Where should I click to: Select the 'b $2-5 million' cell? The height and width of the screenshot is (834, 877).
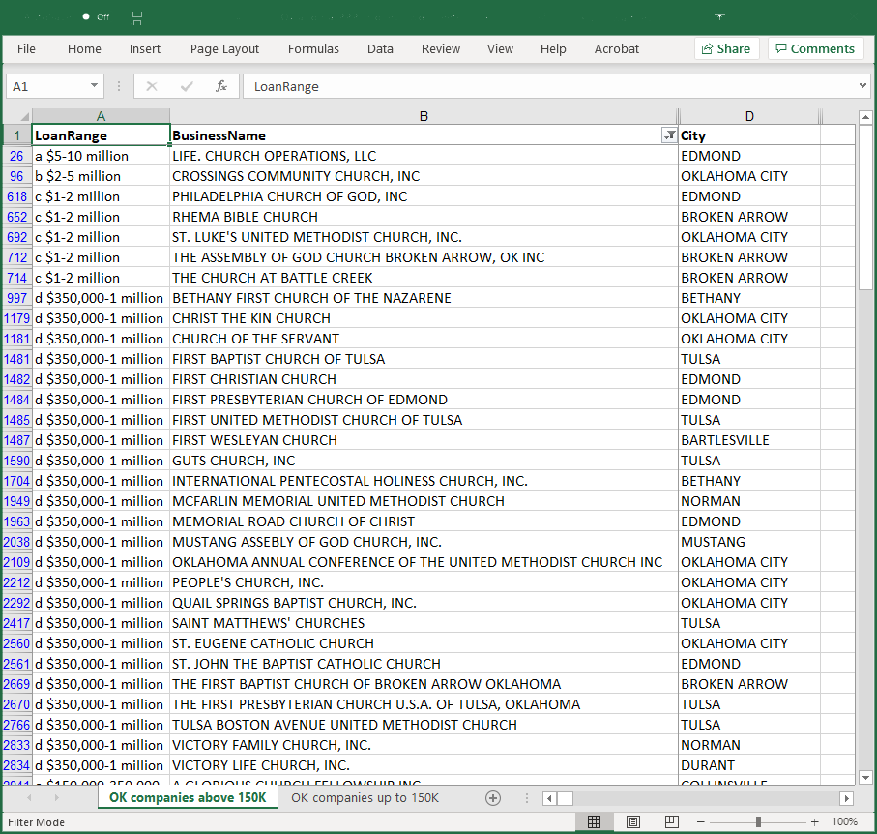click(101, 176)
